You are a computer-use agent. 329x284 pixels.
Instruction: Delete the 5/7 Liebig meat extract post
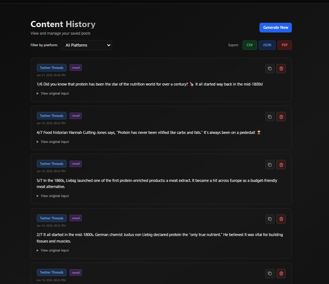[281, 165]
